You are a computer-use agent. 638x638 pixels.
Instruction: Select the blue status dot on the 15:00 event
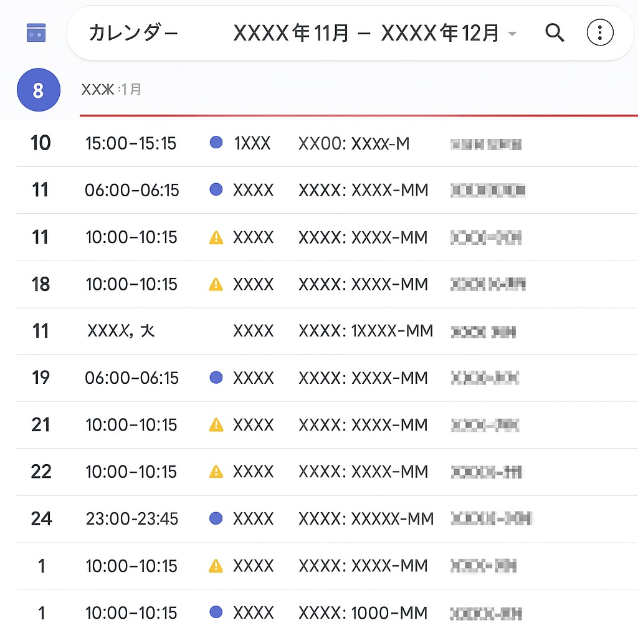coord(216,143)
